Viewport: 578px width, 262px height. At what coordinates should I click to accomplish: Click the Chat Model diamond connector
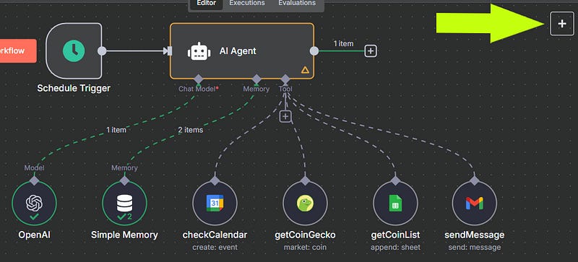click(x=198, y=79)
